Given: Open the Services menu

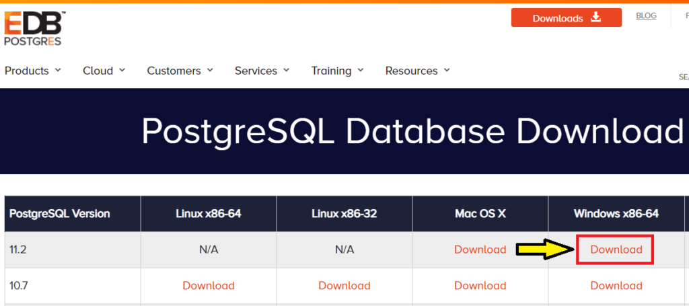Looking at the screenshot, I should tap(256, 71).
